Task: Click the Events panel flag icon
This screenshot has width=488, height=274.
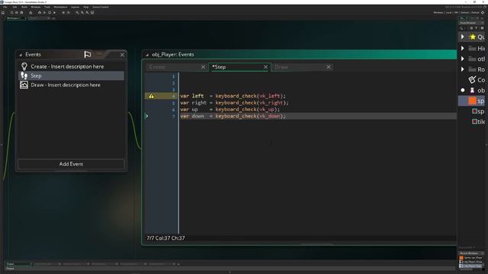Action: 88,54
